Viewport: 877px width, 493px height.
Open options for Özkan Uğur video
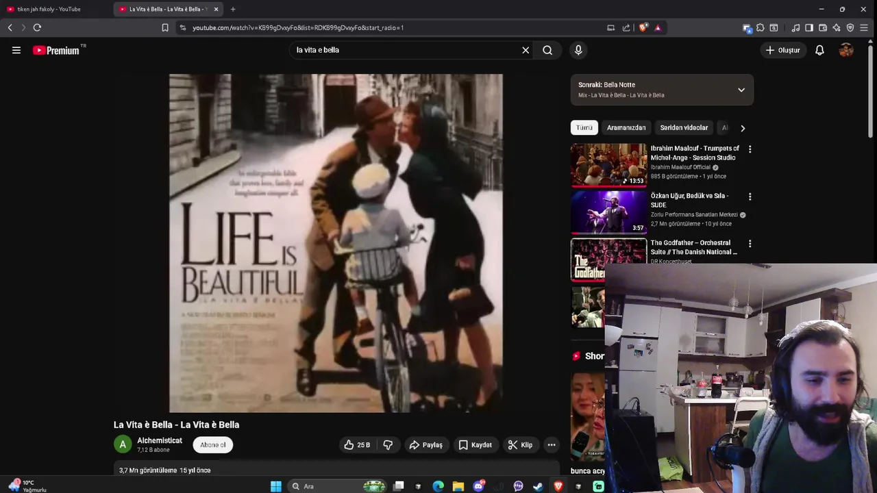point(750,197)
